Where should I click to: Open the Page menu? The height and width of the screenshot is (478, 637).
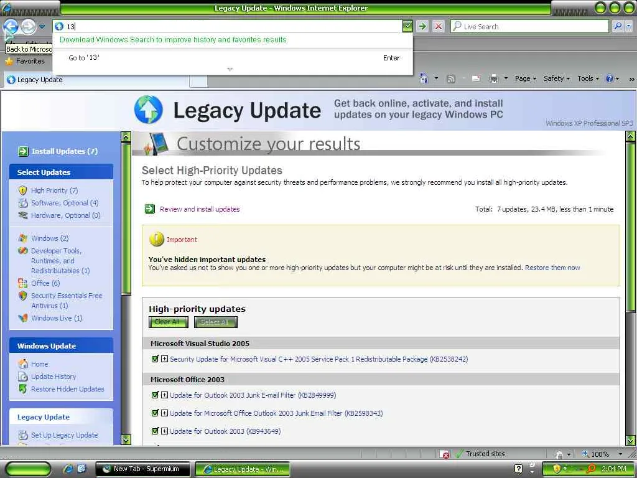[525, 78]
